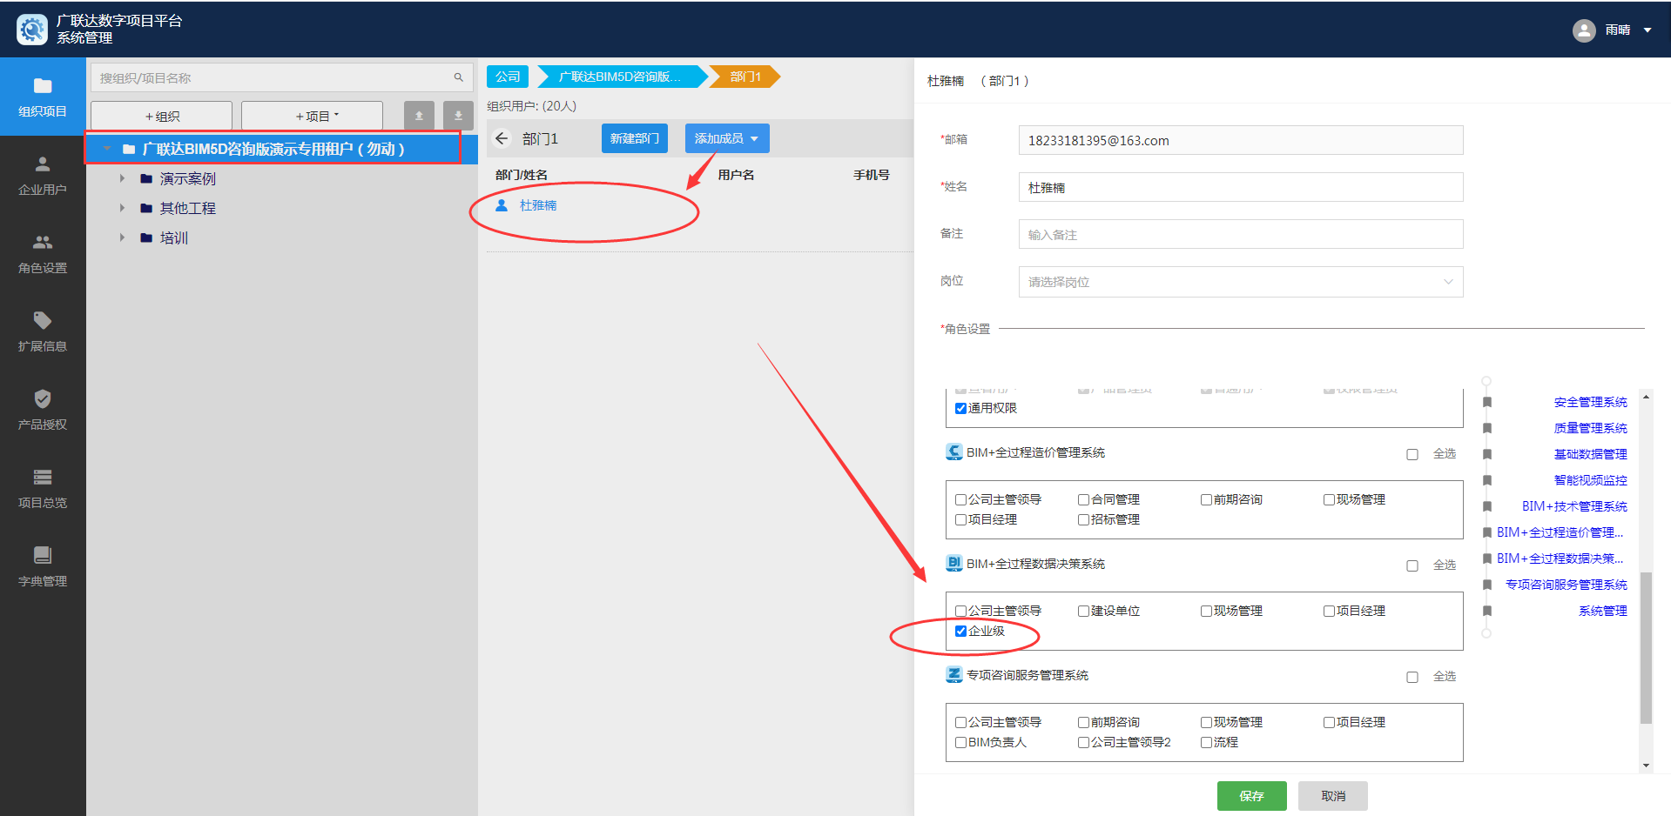Image resolution: width=1671 pixels, height=816 pixels.
Task: Click the BIM+全过程造价管理系统 icon
Action: pos(954,452)
